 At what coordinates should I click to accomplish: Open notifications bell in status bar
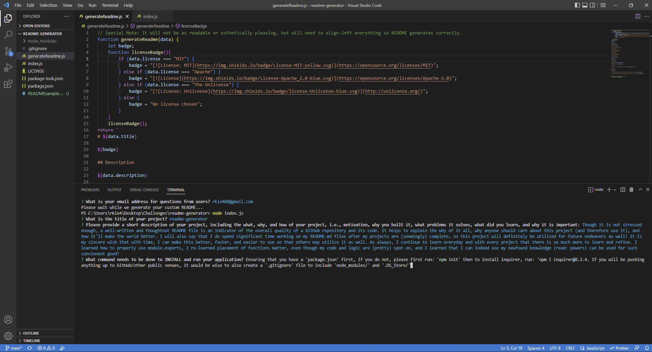coord(647,348)
